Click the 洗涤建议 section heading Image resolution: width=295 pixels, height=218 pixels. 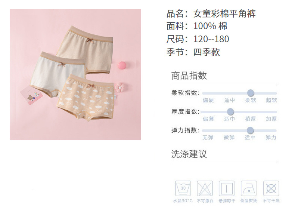point(189,154)
